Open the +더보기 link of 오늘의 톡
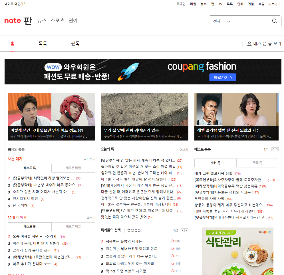The image size is (284, 275). [183, 149]
